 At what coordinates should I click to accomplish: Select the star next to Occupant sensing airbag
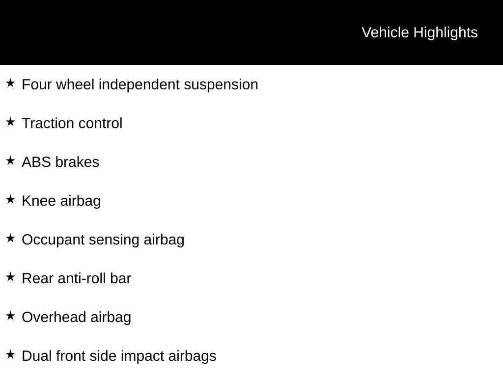[x=10, y=239]
